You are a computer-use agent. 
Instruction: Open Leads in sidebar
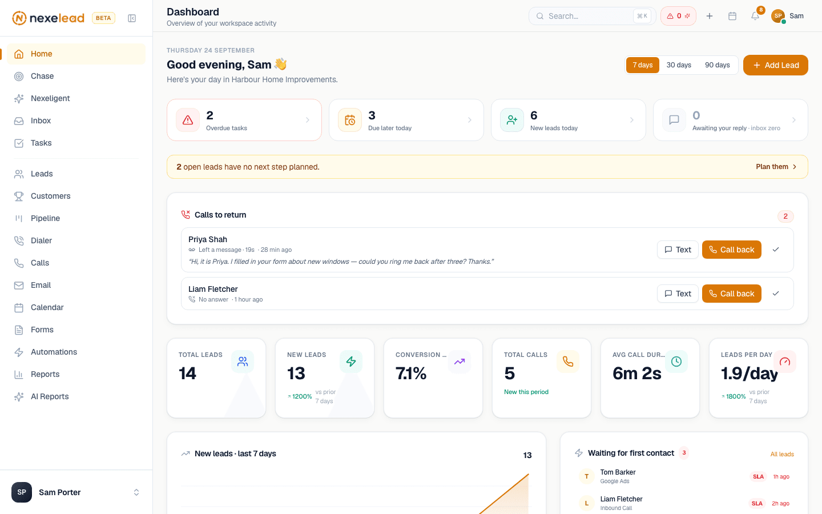76,174
